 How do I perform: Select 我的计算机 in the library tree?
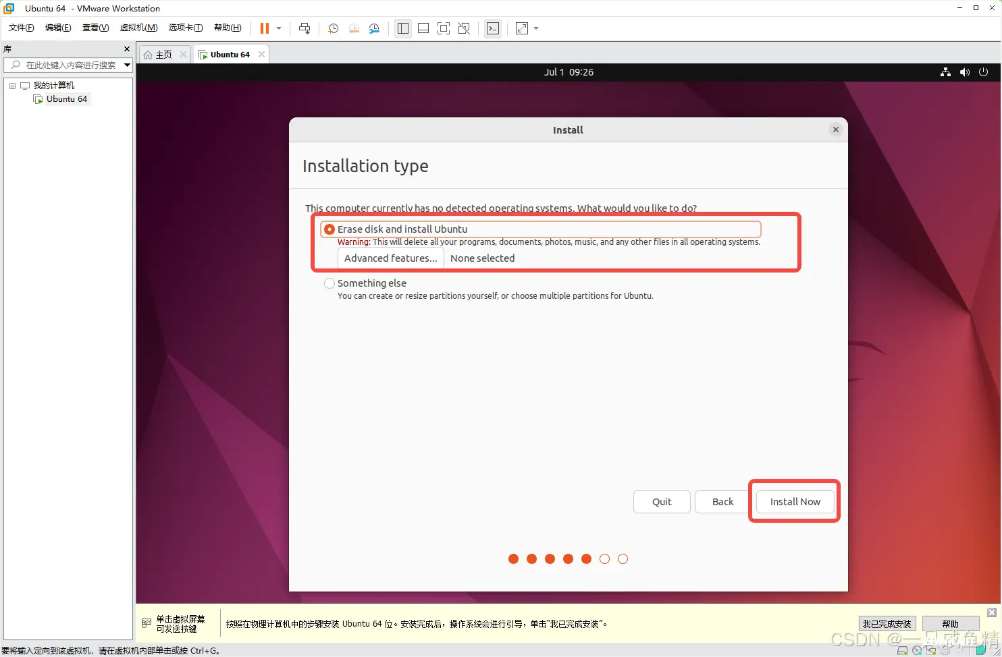tap(53, 86)
